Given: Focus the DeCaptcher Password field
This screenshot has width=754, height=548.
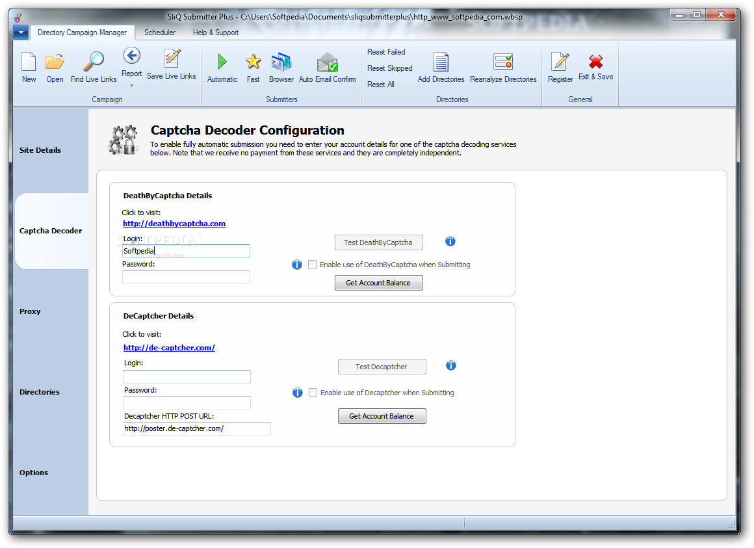Looking at the screenshot, I should click(187, 403).
